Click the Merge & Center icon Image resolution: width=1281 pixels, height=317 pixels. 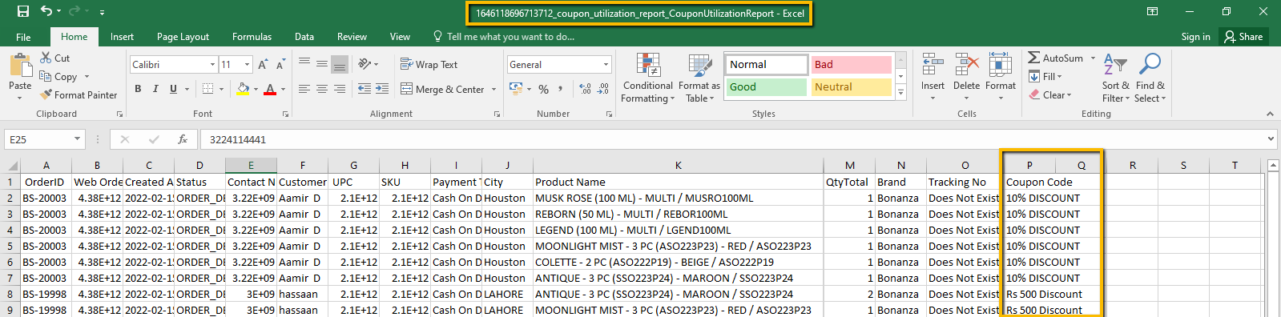tap(406, 89)
